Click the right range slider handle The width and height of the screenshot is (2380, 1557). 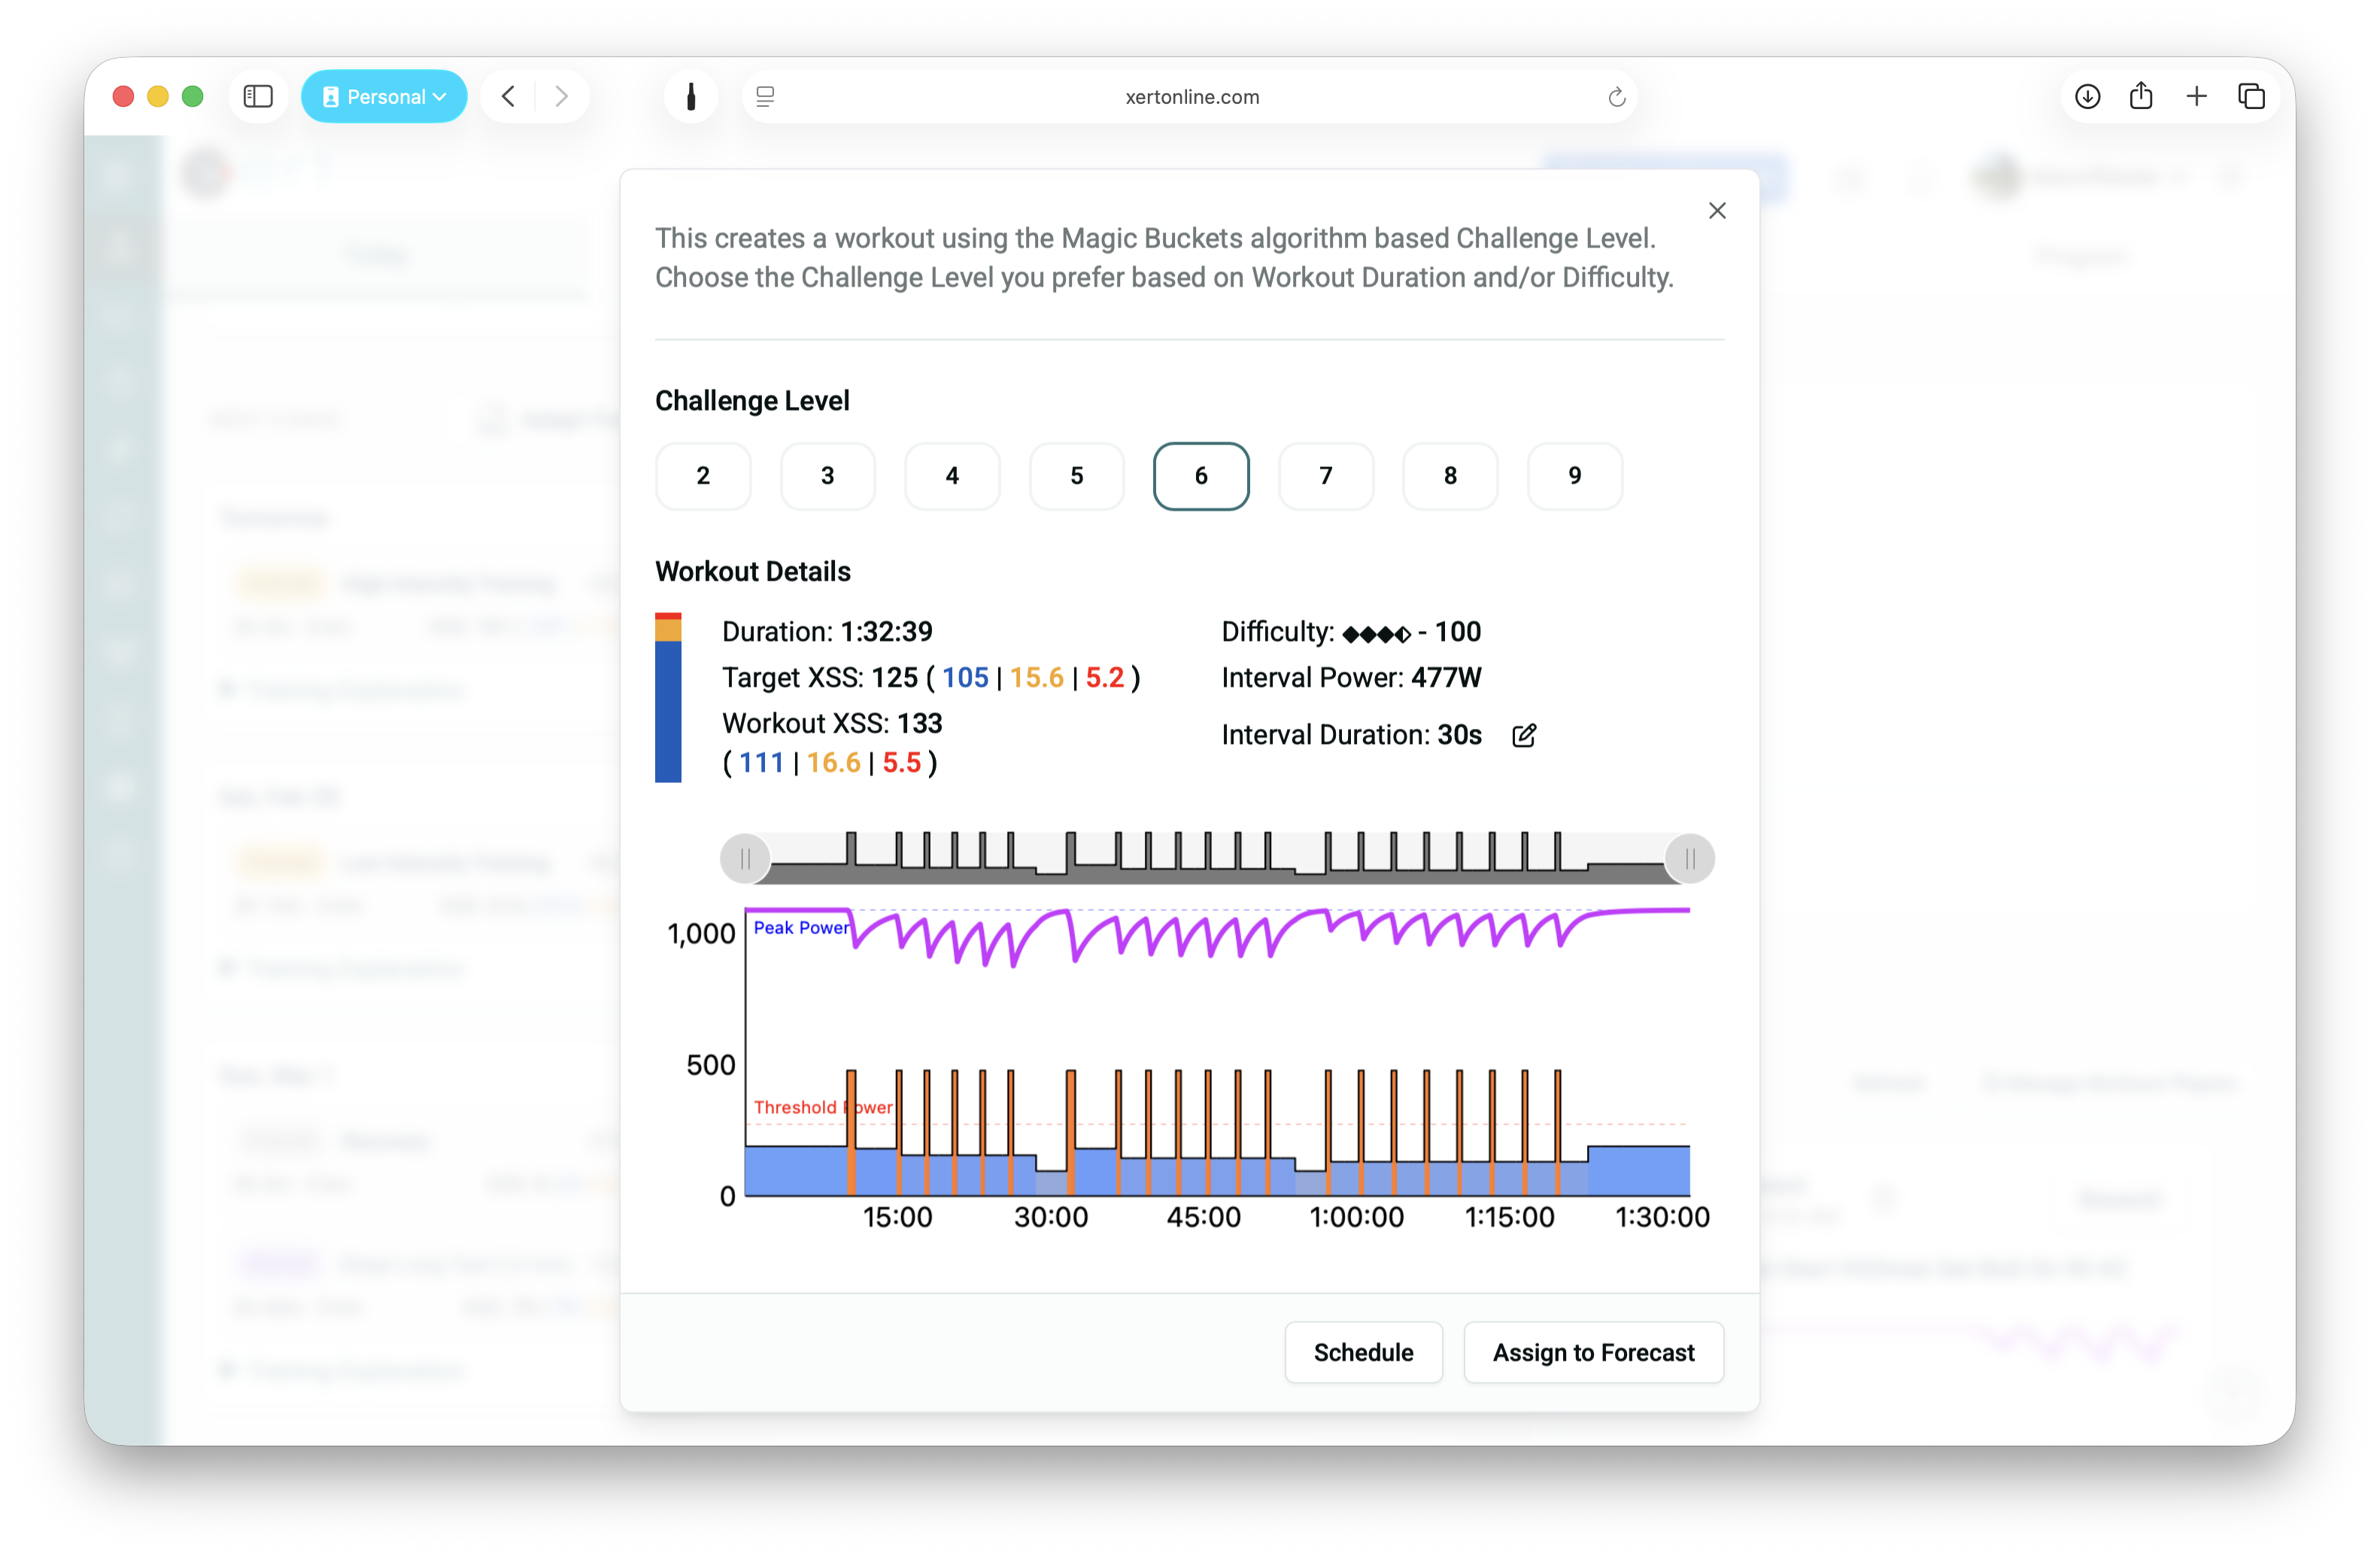click(x=1689, y=859)
